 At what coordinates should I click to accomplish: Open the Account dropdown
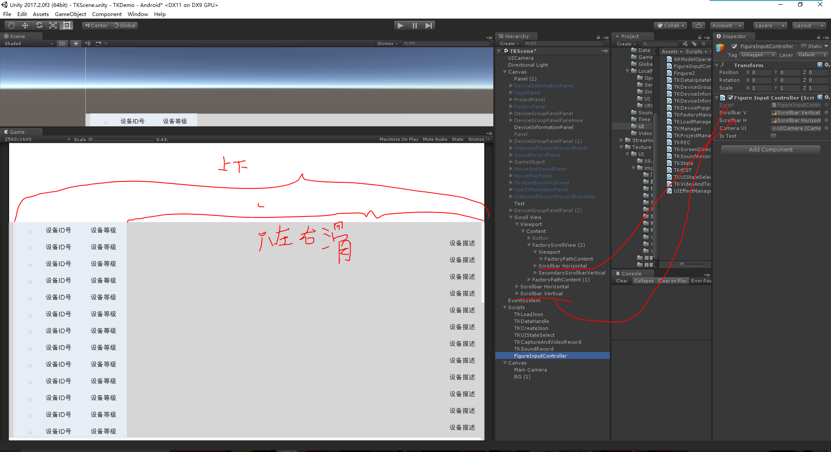pyautogui.click(x=727, y=26)
